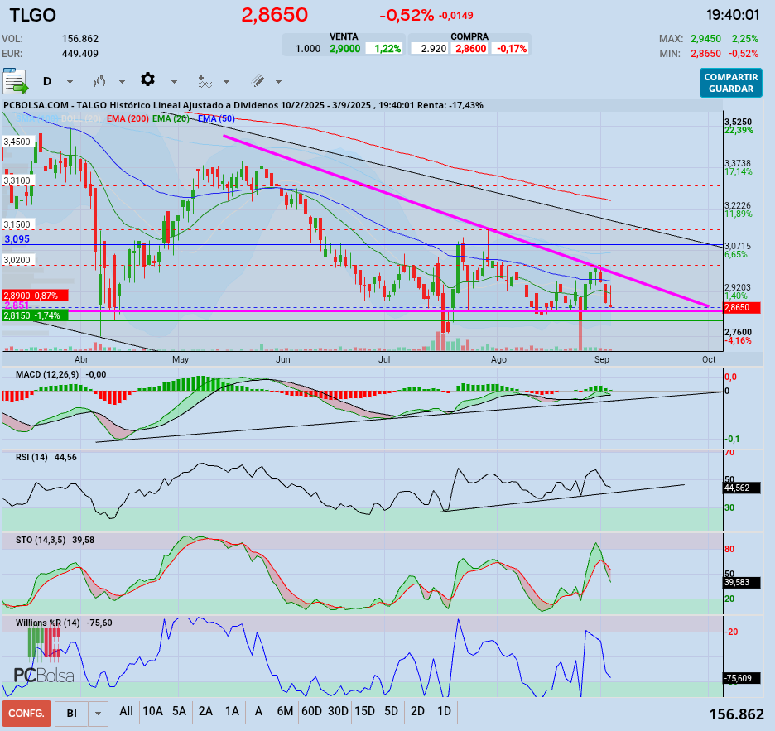Screen dimensions: 775x731
Task: Open the export document icon with green arrow
Action: (15, 81)
